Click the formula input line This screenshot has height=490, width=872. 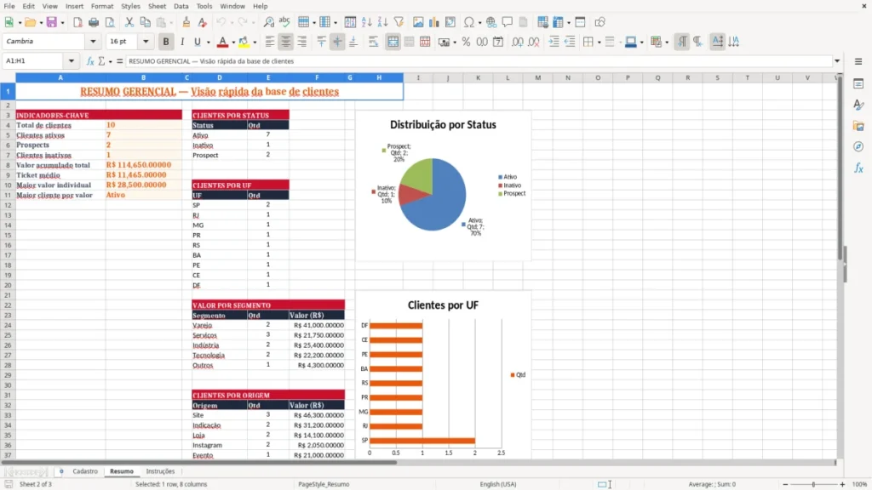pos(479,61)
